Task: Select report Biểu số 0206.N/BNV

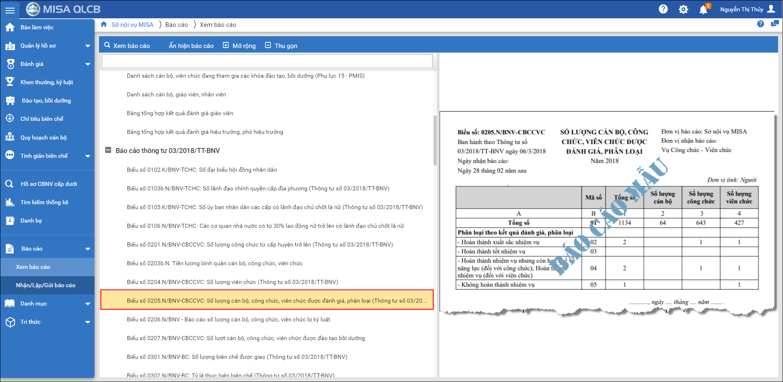Action: [228, 319]
